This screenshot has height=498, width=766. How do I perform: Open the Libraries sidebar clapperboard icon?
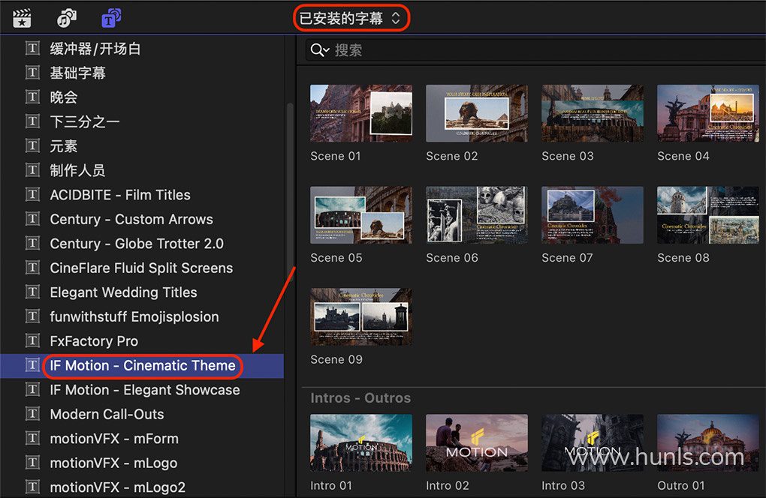coord(22,19)
